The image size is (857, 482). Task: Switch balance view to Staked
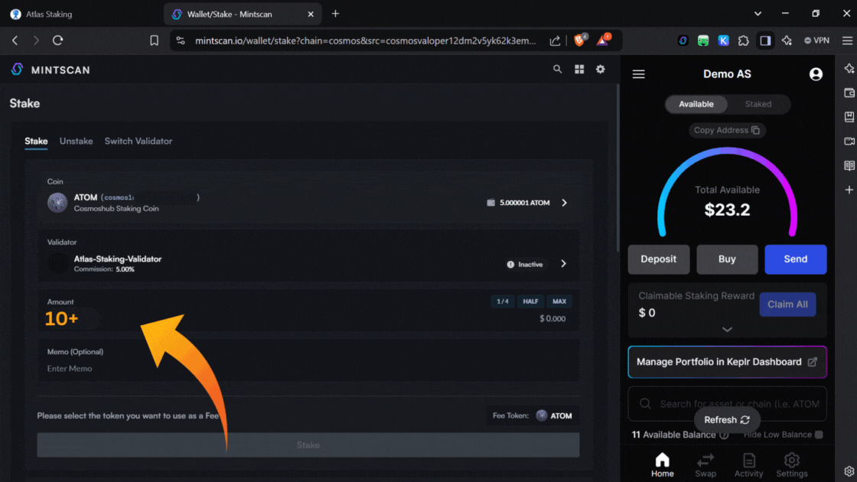tap(758, 104)
